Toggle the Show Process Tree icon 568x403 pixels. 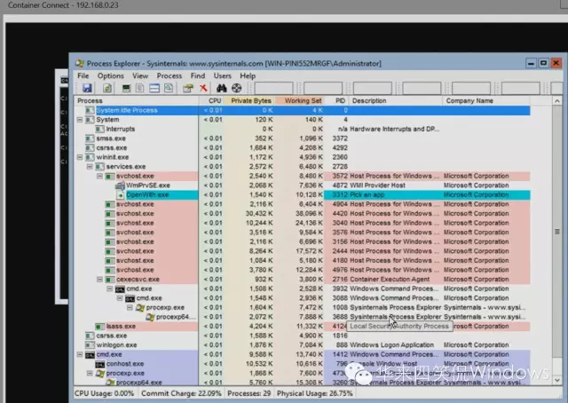pyautogui.click(x=140, y=88)
